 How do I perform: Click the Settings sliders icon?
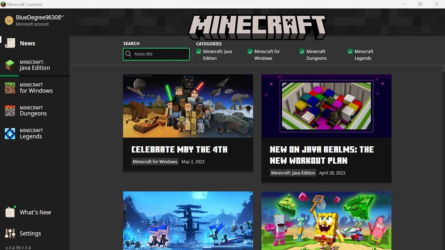10,233
